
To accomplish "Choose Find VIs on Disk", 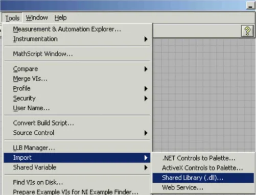I will click(x=77, y=182).
